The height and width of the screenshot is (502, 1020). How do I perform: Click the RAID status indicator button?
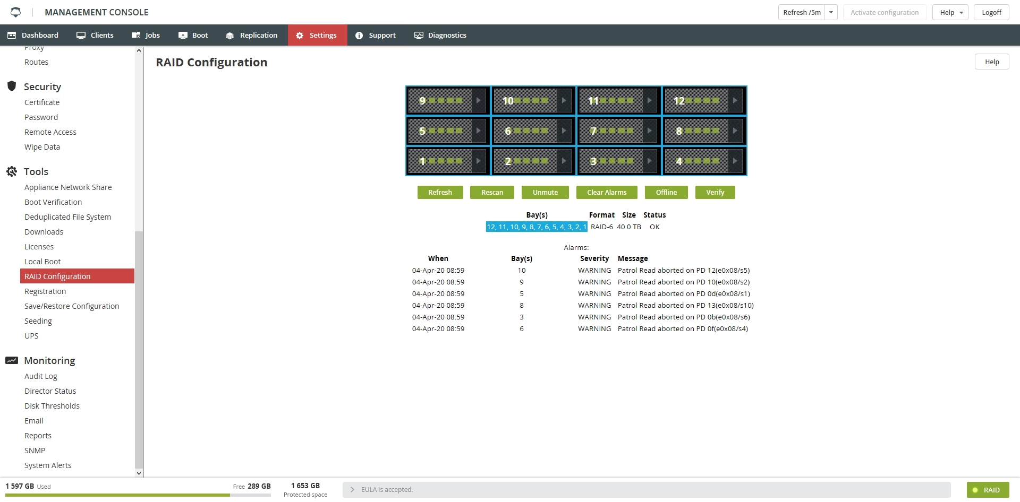pyautogui.click(x=988, y=490)
